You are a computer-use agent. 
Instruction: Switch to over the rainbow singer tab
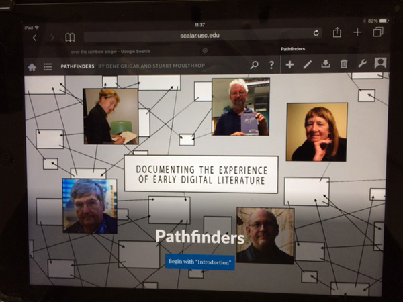(x=111, y=52)
